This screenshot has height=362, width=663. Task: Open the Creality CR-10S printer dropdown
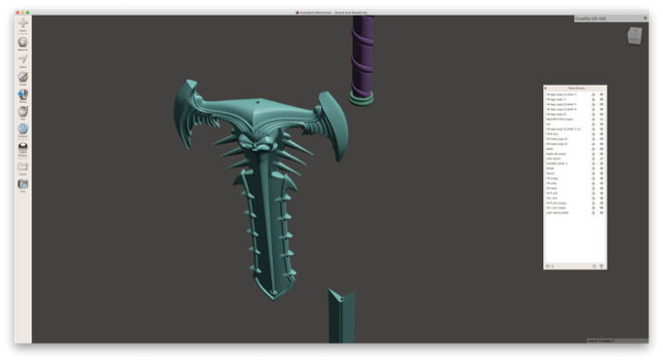(611, 18)
